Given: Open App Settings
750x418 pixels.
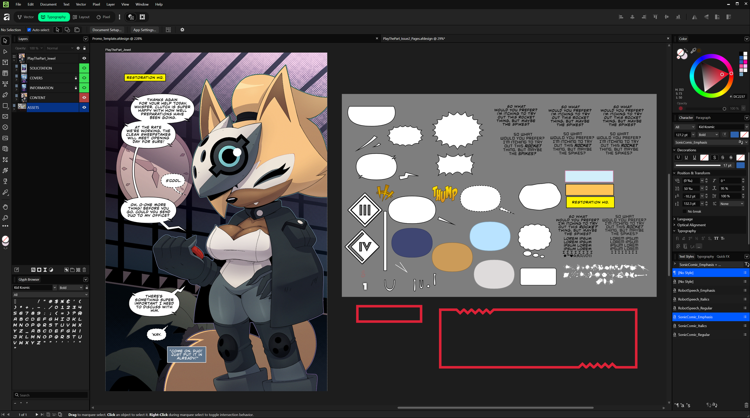Looking at the screenshot, I should pyautogui.click(x=145, y=30).
